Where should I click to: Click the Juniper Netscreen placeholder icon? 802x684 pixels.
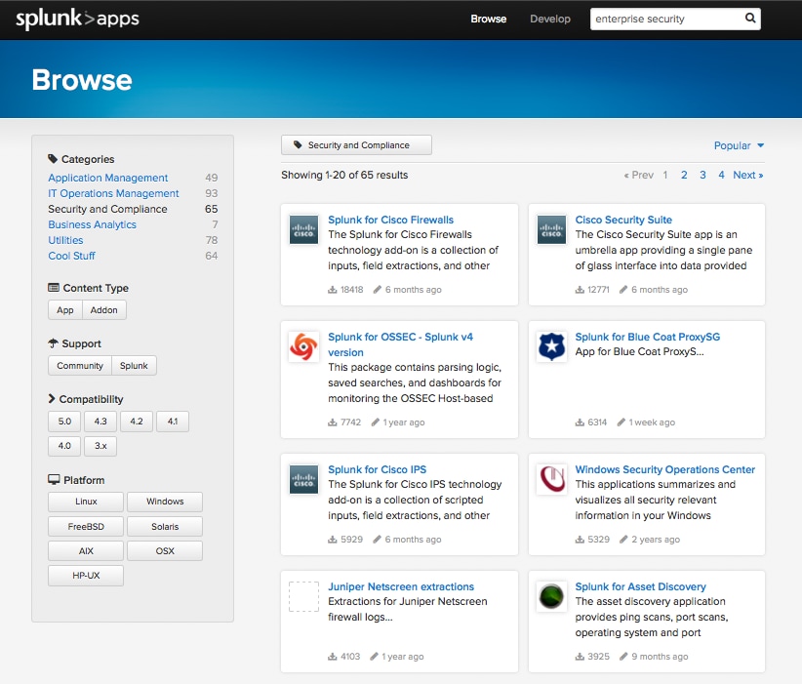tap(303, 596)
